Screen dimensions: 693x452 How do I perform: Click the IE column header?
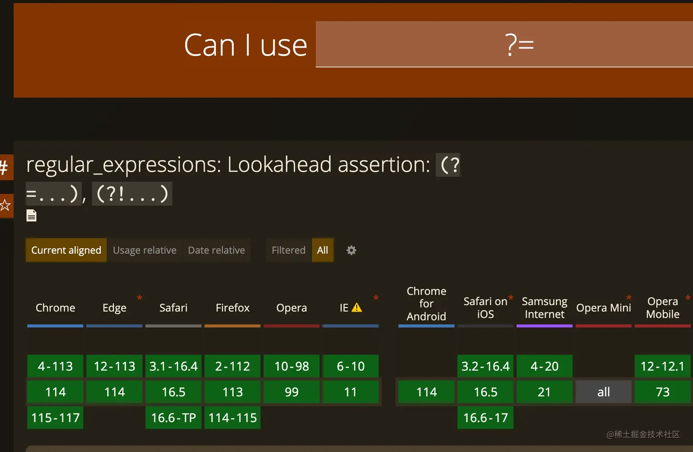pyautogui.click(x=344, y=308)
